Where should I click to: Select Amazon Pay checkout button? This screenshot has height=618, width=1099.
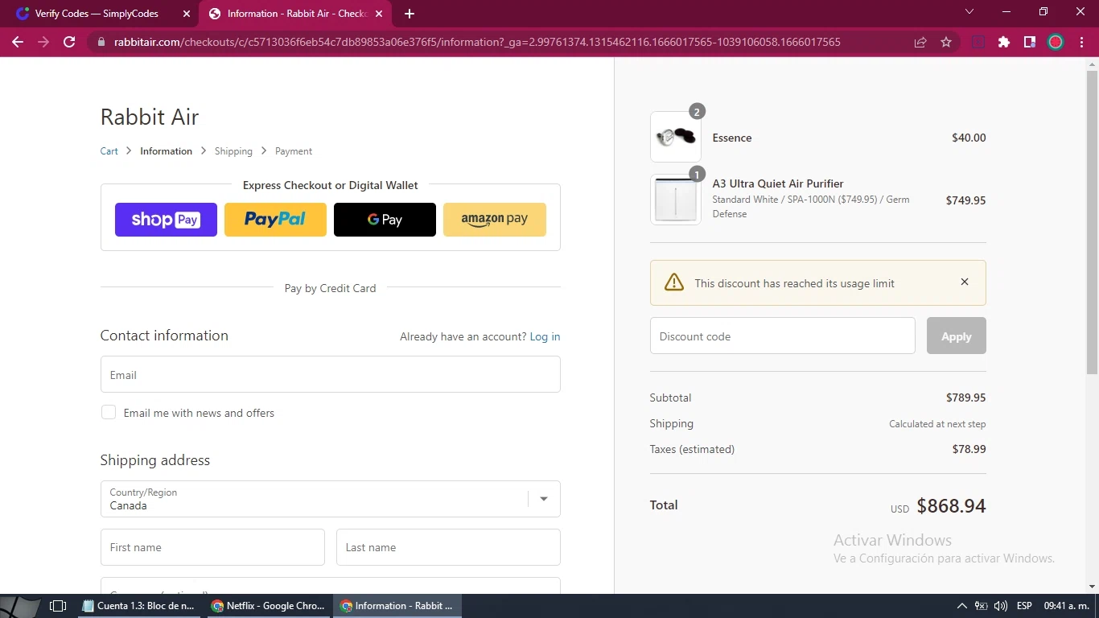[x=494, y=220]
